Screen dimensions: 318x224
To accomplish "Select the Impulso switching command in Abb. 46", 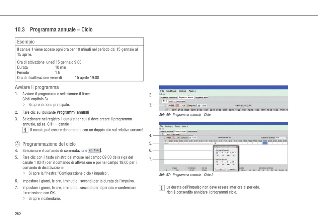I will click(x=191, y=106).
